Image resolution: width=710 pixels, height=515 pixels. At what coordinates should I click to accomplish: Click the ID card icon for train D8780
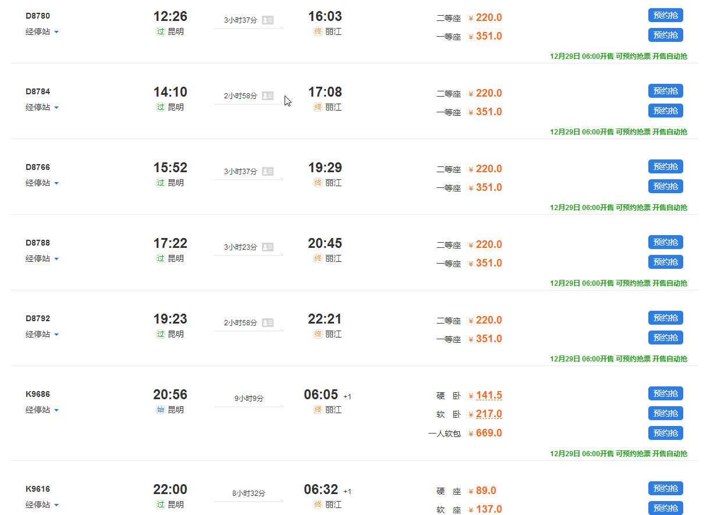pos(268,20)
